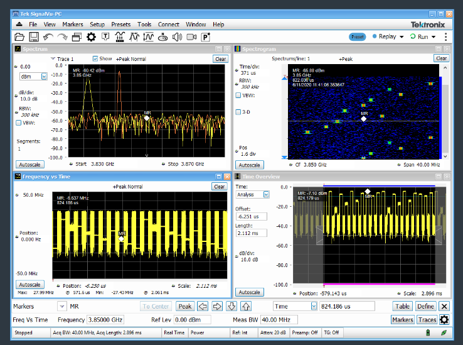Click the Save floppy disk icon

(x=34, y=37)
